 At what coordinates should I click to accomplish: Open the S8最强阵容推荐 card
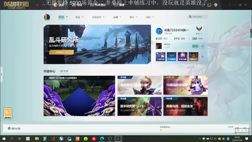pos(186,85)
